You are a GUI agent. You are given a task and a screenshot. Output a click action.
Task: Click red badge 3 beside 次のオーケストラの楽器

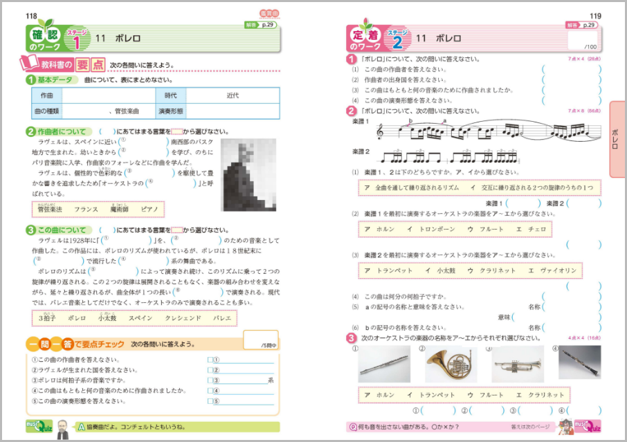[x=351, y=338]
